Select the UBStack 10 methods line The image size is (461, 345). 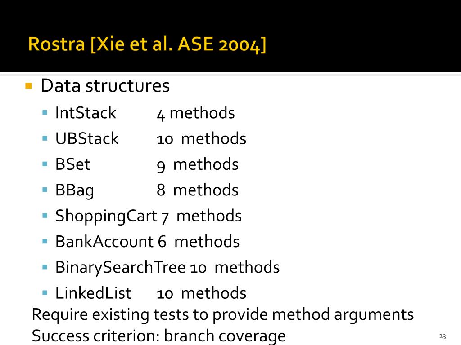[150, 138]
